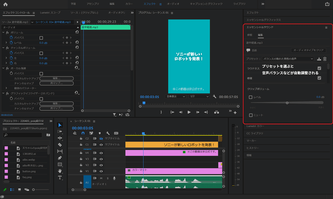Collapse the ボリューム effect section
The height and width of the screenshot is (199, 333).
pos(3,32)
